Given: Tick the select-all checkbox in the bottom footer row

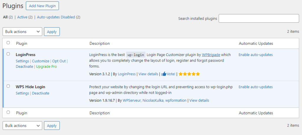Looking at the screenshot, I should 8,112.
